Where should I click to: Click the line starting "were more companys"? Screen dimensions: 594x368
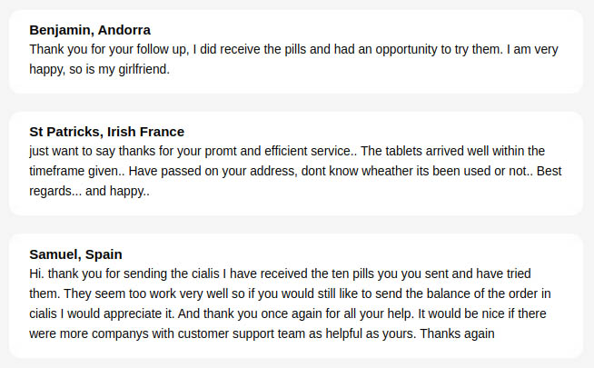262,333
